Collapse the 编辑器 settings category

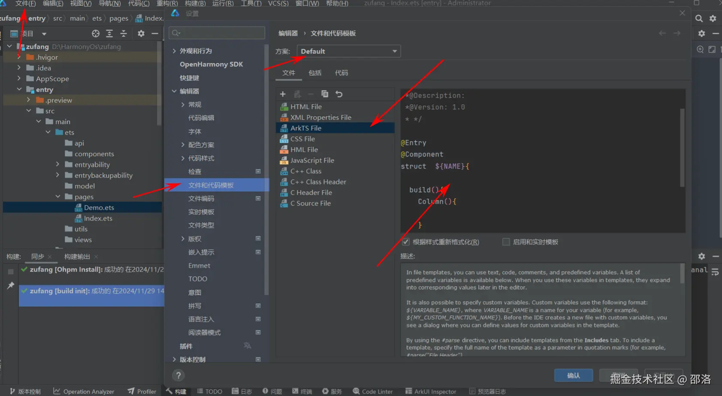click(x=174, y=91)
